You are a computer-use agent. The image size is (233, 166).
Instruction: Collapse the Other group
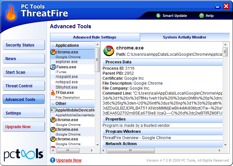click(x=53, y=104)
